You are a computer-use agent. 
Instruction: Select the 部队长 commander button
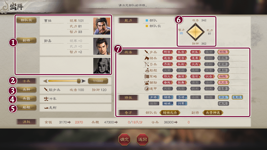[27, 20]
